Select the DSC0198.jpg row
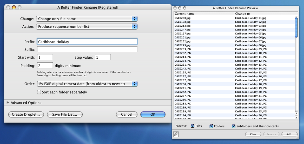Screen dimensions: 304x144 [234, 22]
